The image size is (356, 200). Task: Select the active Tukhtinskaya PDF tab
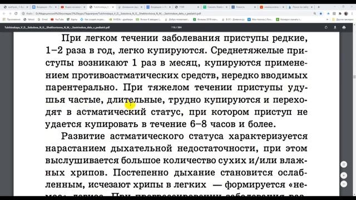tap(102, 7)
